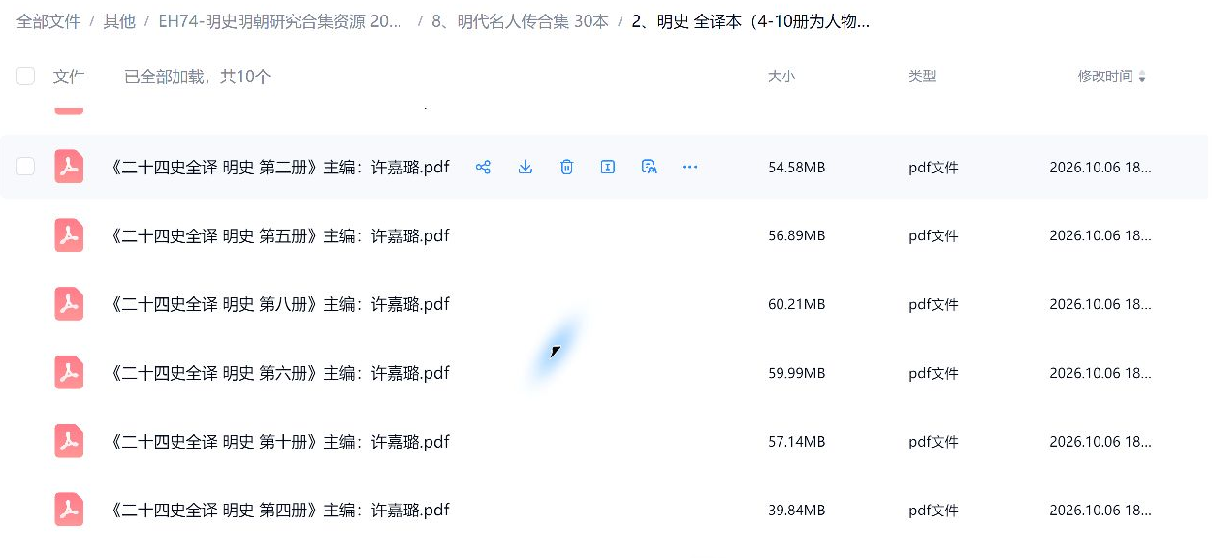Open 8、明代名人传合集 30本 breadcrumb

(x=520, y=21)
